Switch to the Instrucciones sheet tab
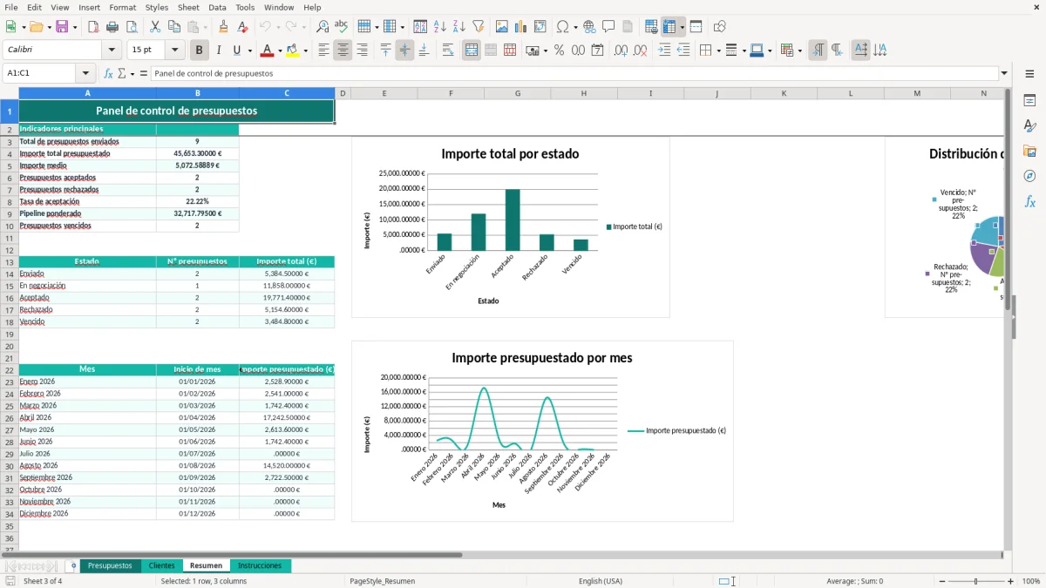The height and width of the screenshot is (588, 1046). 260,565
